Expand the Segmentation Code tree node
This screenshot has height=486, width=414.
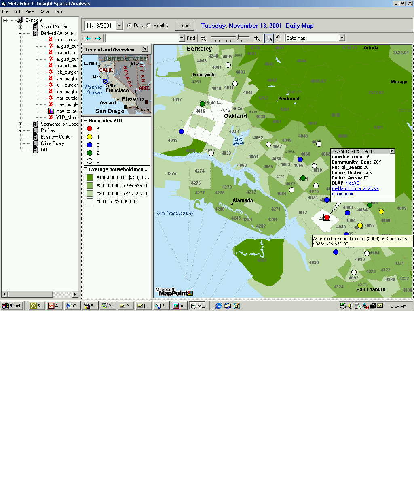[x=20, y=124]
